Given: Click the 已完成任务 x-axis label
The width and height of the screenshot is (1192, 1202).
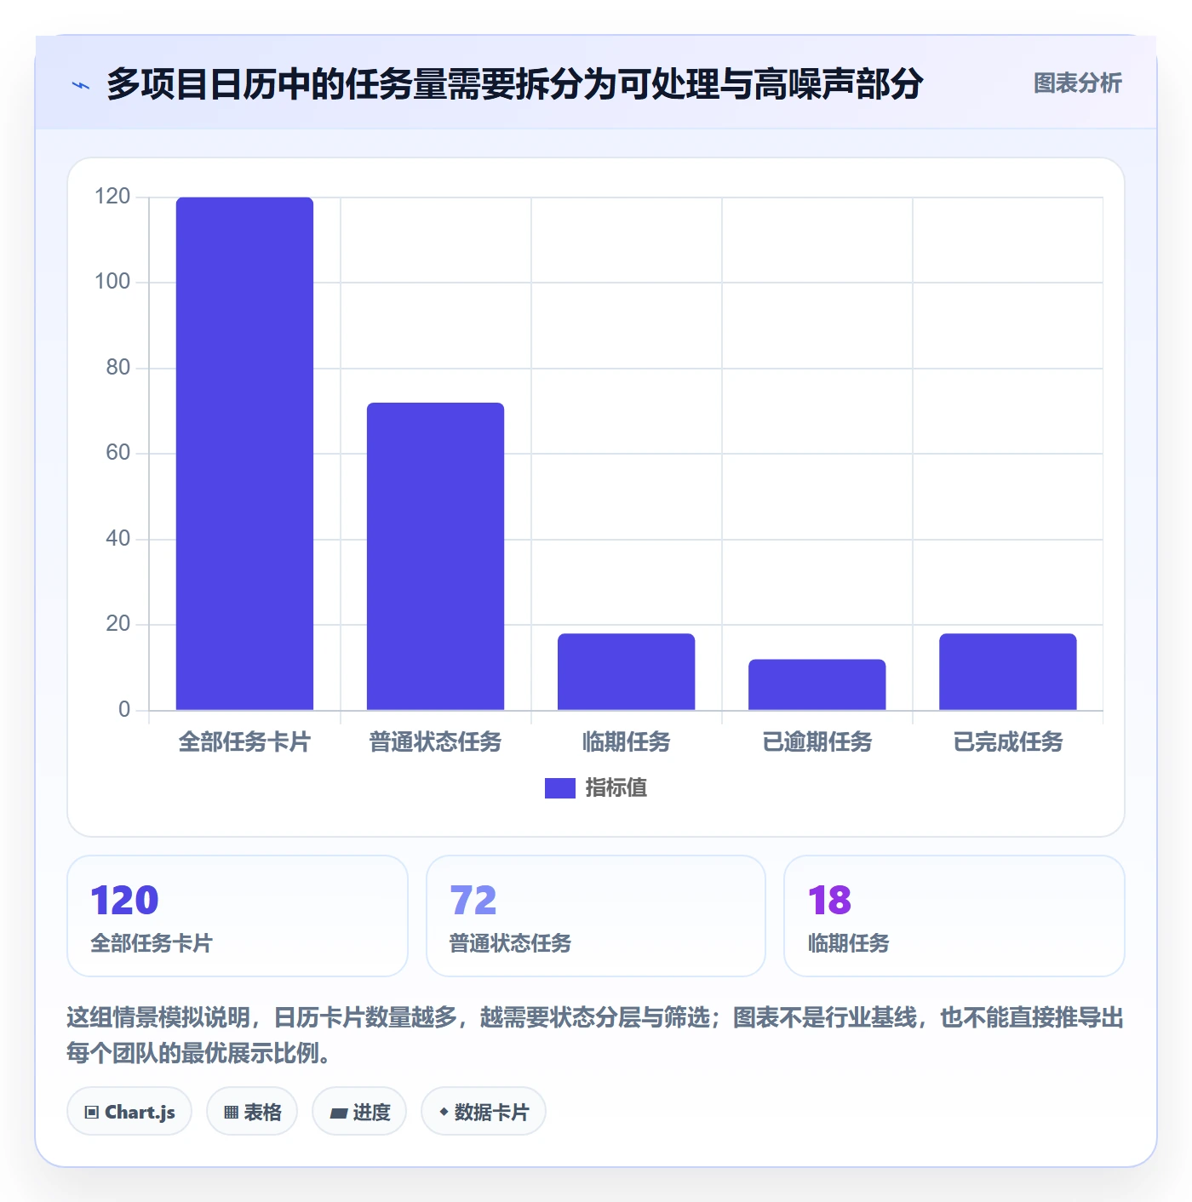Looking at the screenshot, I should point(1007,742).
